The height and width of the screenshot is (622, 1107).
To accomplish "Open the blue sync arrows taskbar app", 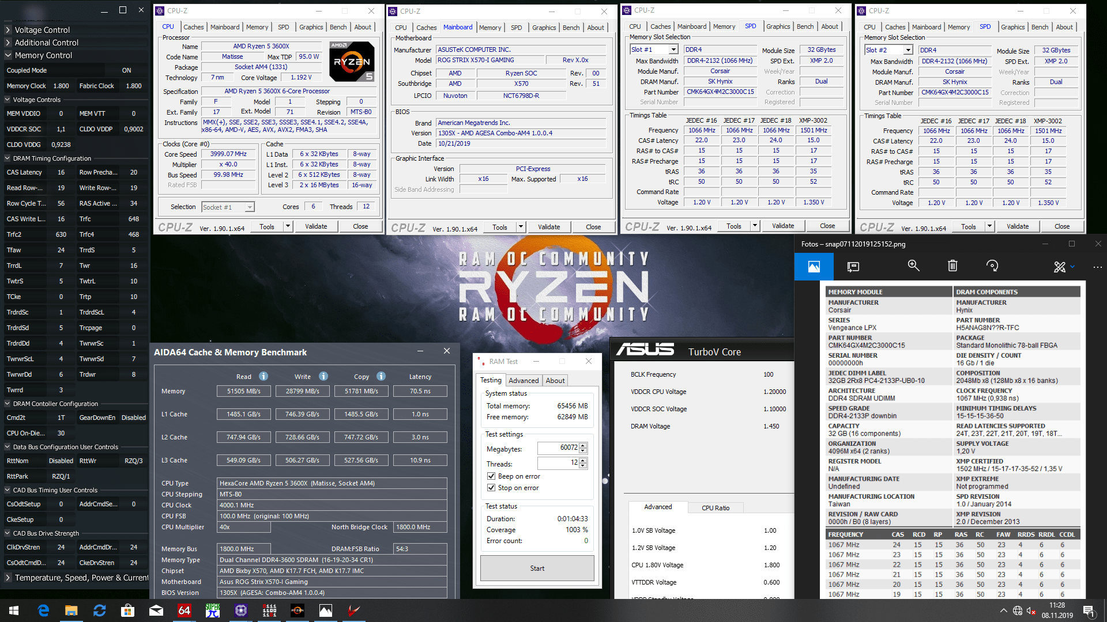I will [99, 610].
